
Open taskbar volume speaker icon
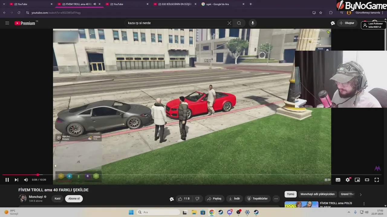point(367,212)
